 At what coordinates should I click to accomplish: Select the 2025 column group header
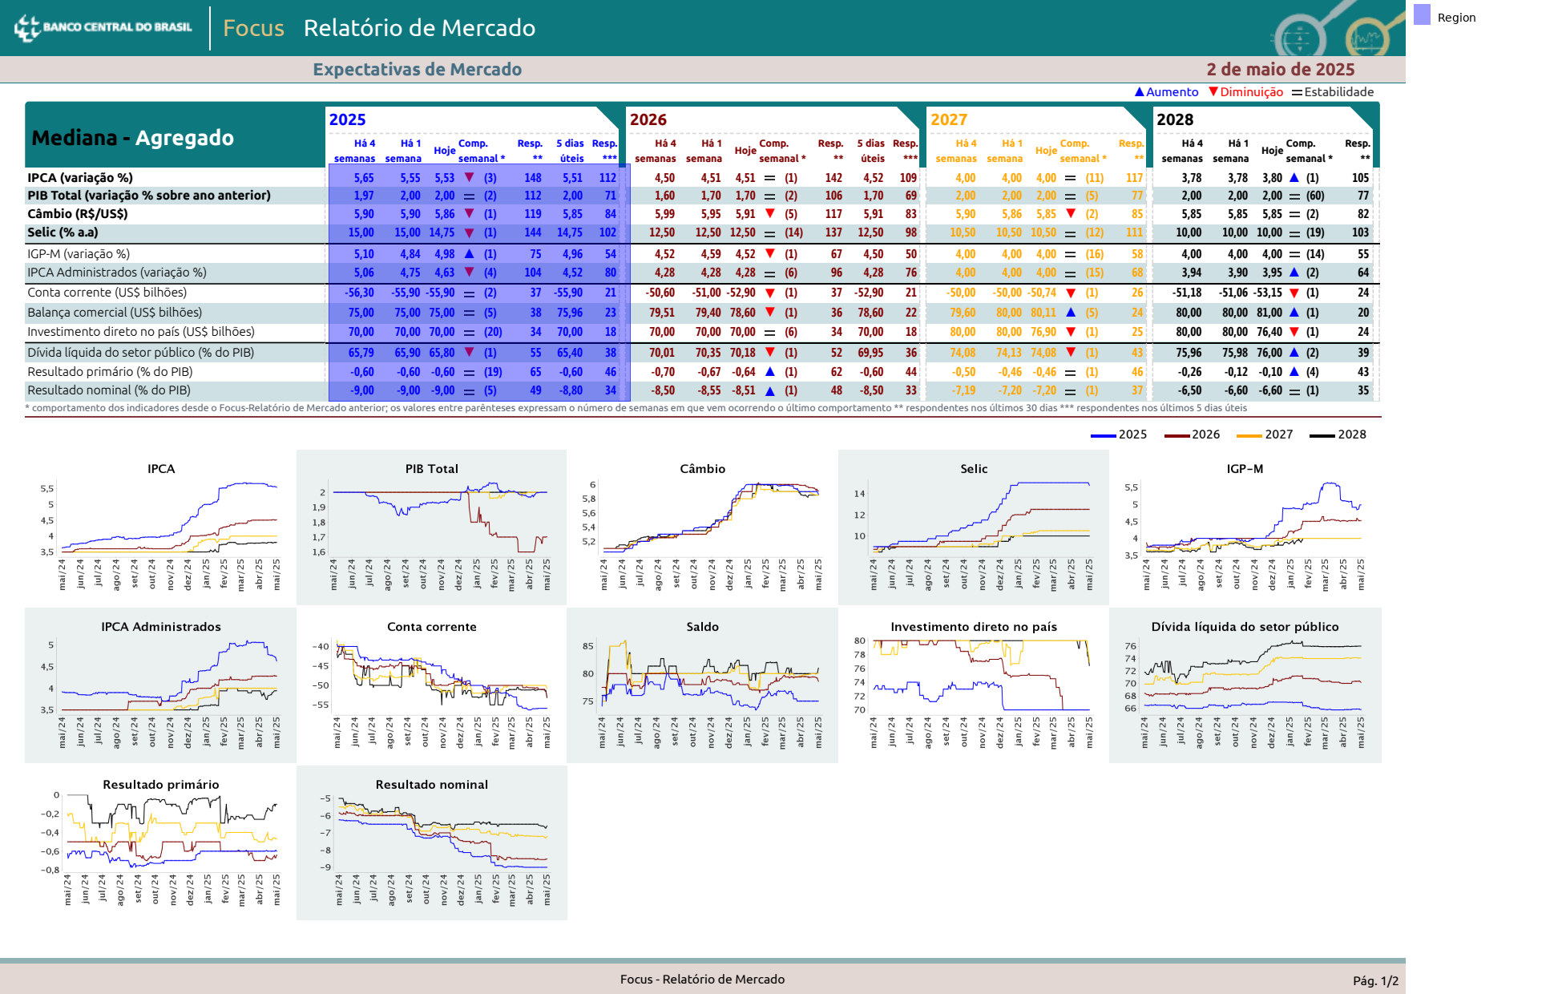347,119
